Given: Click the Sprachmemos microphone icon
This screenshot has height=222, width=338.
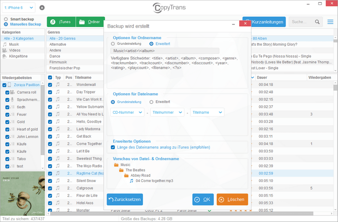Looking at the screenshot, I should point(12,99).
